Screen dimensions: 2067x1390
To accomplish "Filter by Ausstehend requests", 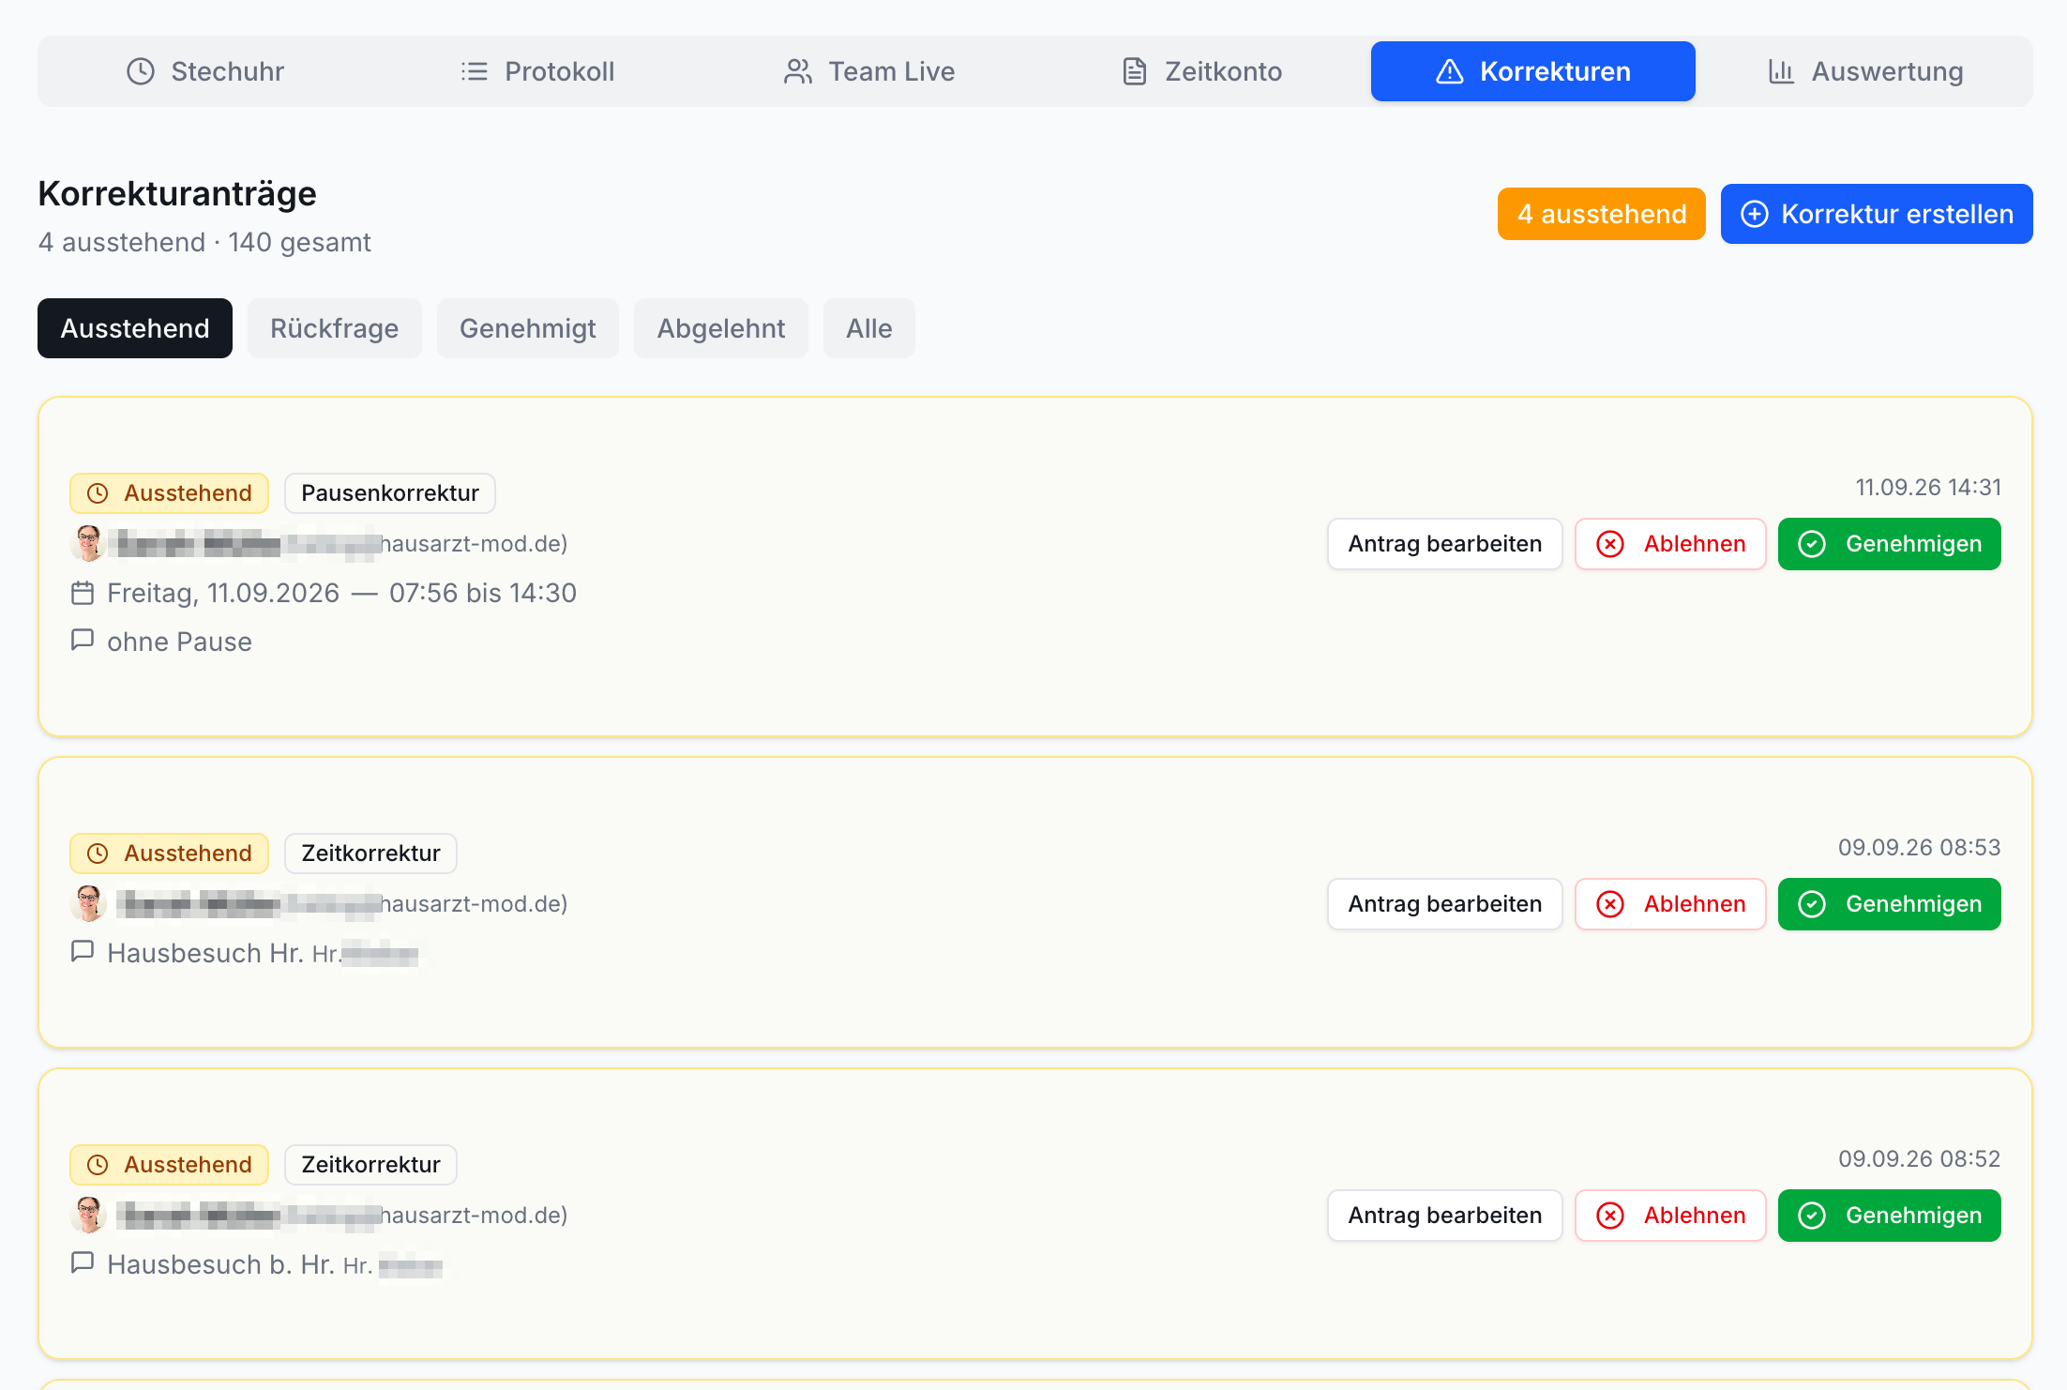I will (135, 328).
